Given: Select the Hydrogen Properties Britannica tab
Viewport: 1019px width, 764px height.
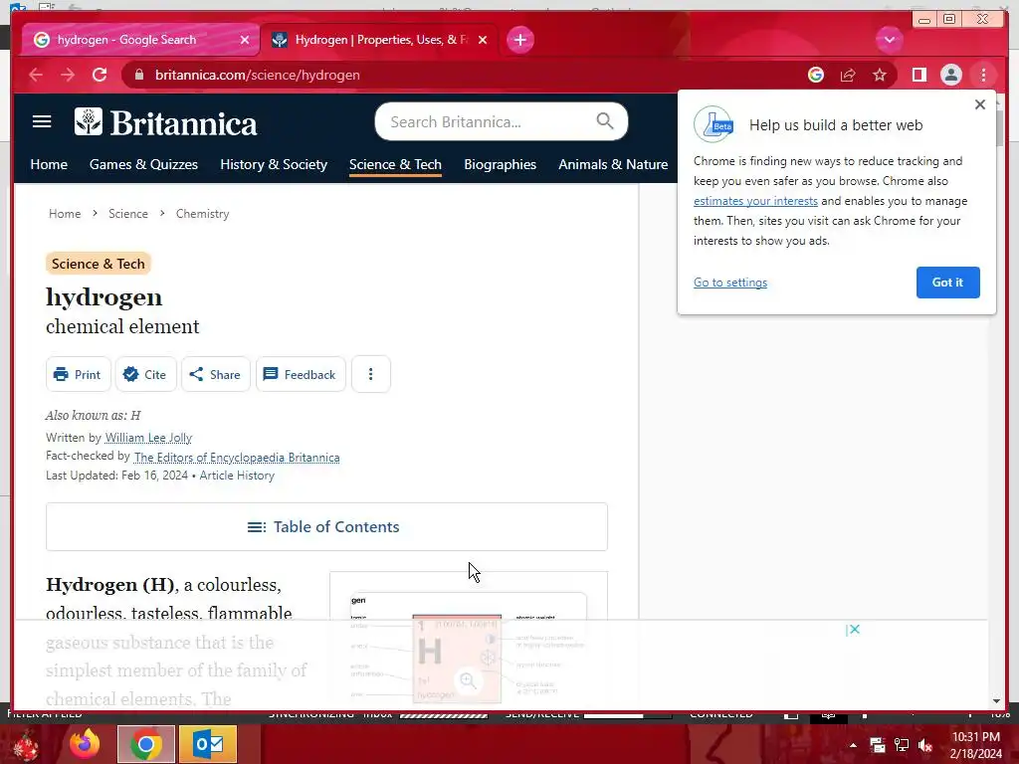Looking at the screenshot, I should pyautogui.click(x=381, y=40).
